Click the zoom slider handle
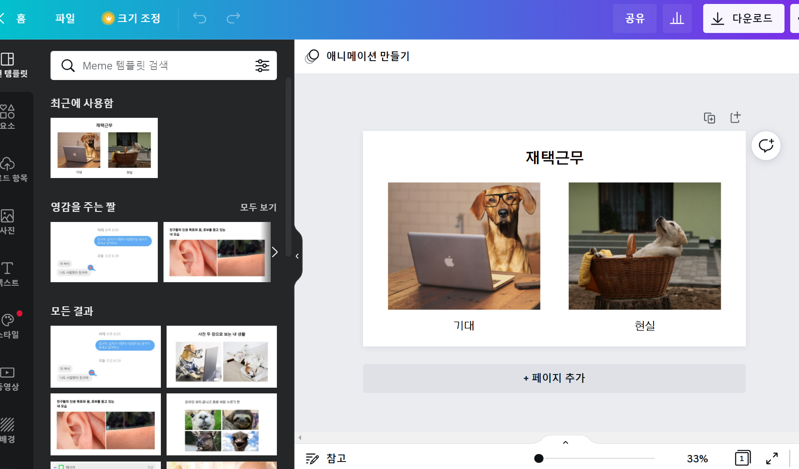This screenshot has height=469, width=799. click(x=539, y=458)
